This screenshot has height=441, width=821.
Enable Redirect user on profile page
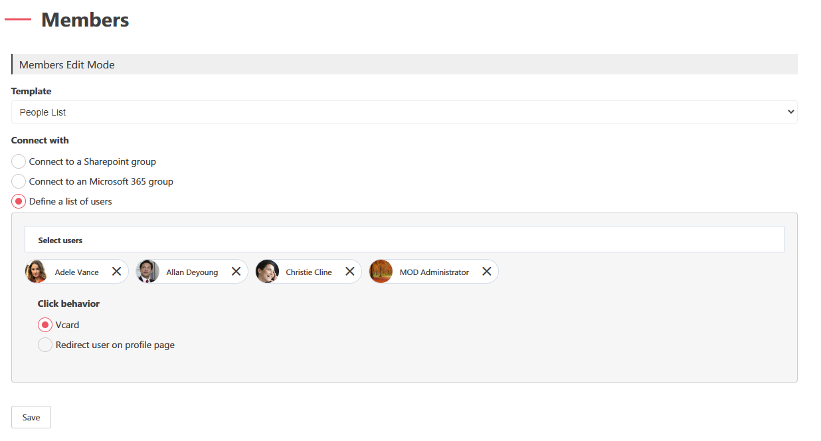pos(45,345)
